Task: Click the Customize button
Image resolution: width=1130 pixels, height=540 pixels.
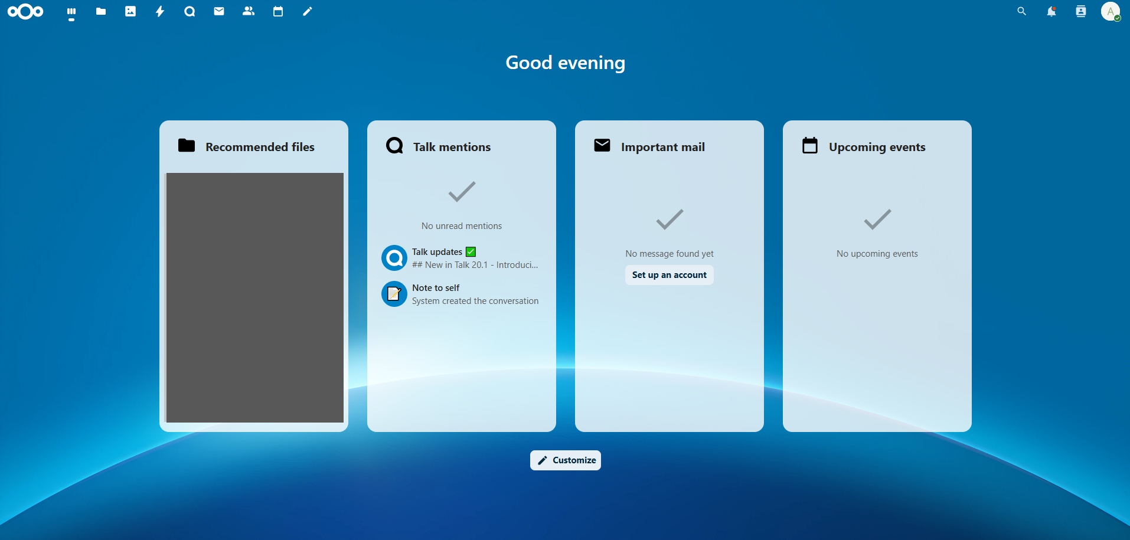Action: (565, 460)
